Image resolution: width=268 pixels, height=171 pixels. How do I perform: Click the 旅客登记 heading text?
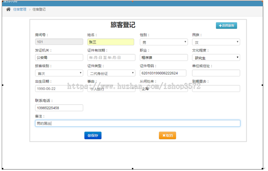(x=123, y=25)
